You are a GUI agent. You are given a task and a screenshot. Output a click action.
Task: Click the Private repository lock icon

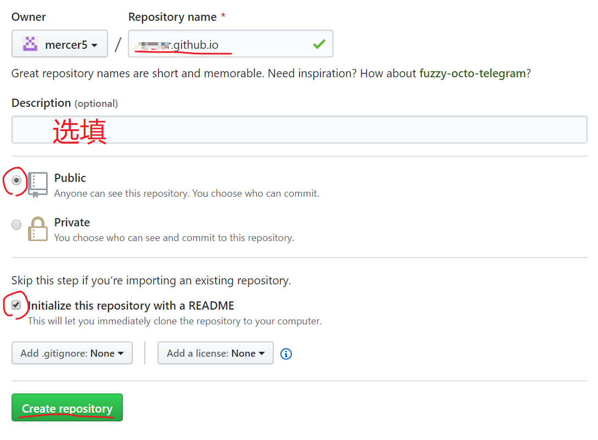click(x=38, y=229)
